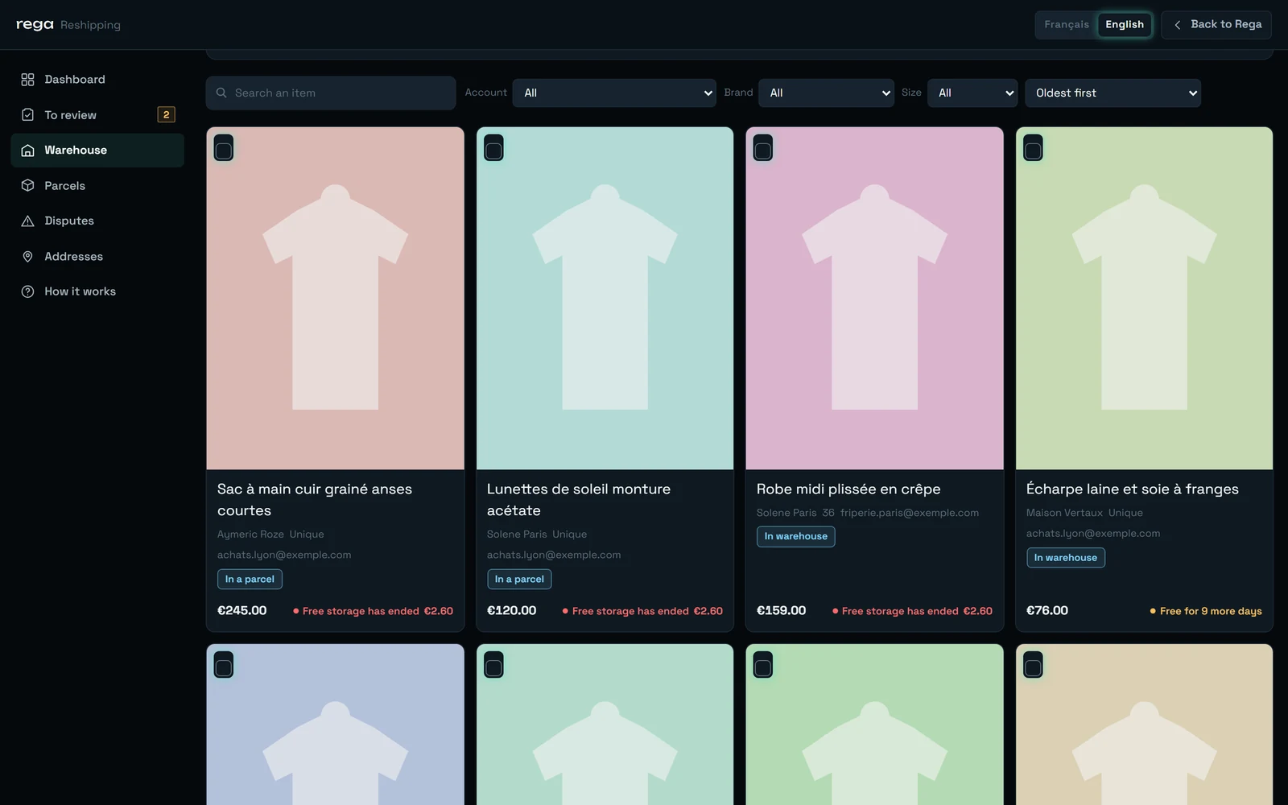The image size is (1288, 805).
Task: Switch language to English
Action: (1125, 25)
